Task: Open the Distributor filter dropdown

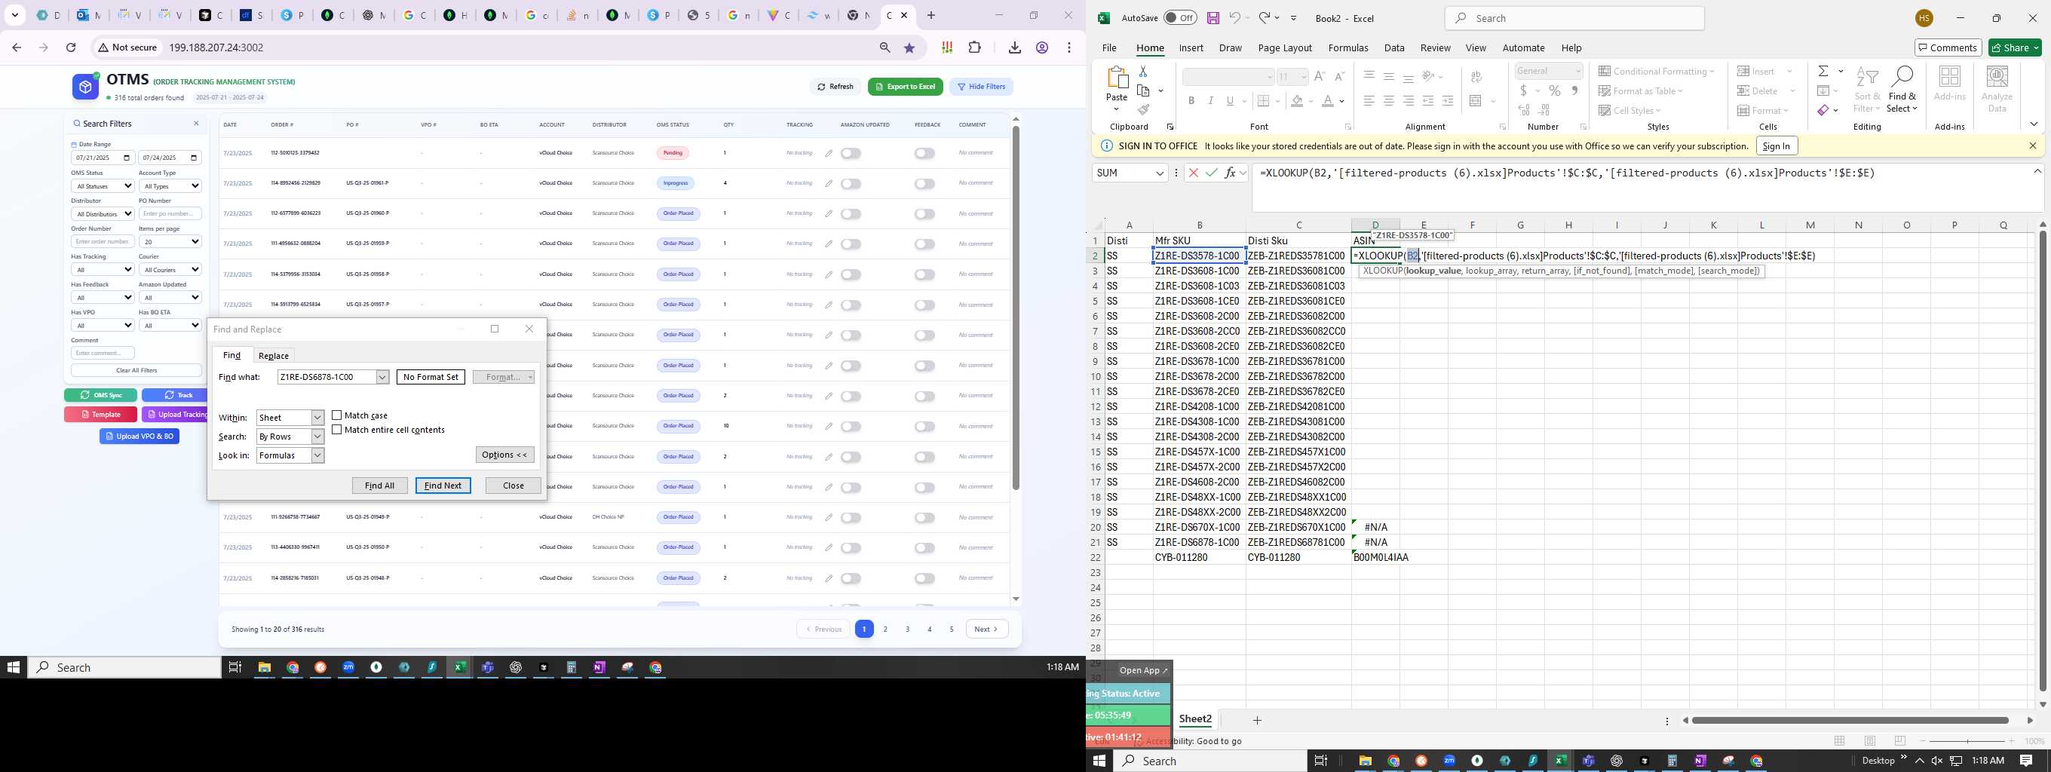Action: click(x=103, y=214)
